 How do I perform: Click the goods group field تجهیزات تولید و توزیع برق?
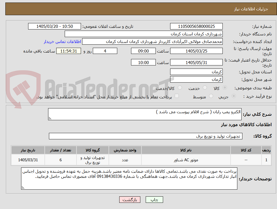pos(146,136)
